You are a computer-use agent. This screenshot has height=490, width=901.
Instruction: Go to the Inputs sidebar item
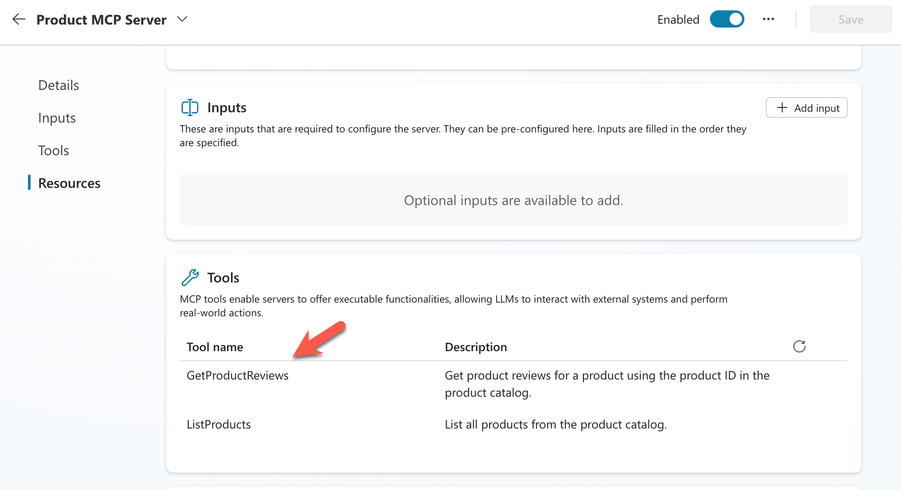[57, 118]
